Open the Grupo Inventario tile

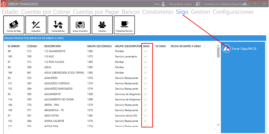(x=80, y=25)
